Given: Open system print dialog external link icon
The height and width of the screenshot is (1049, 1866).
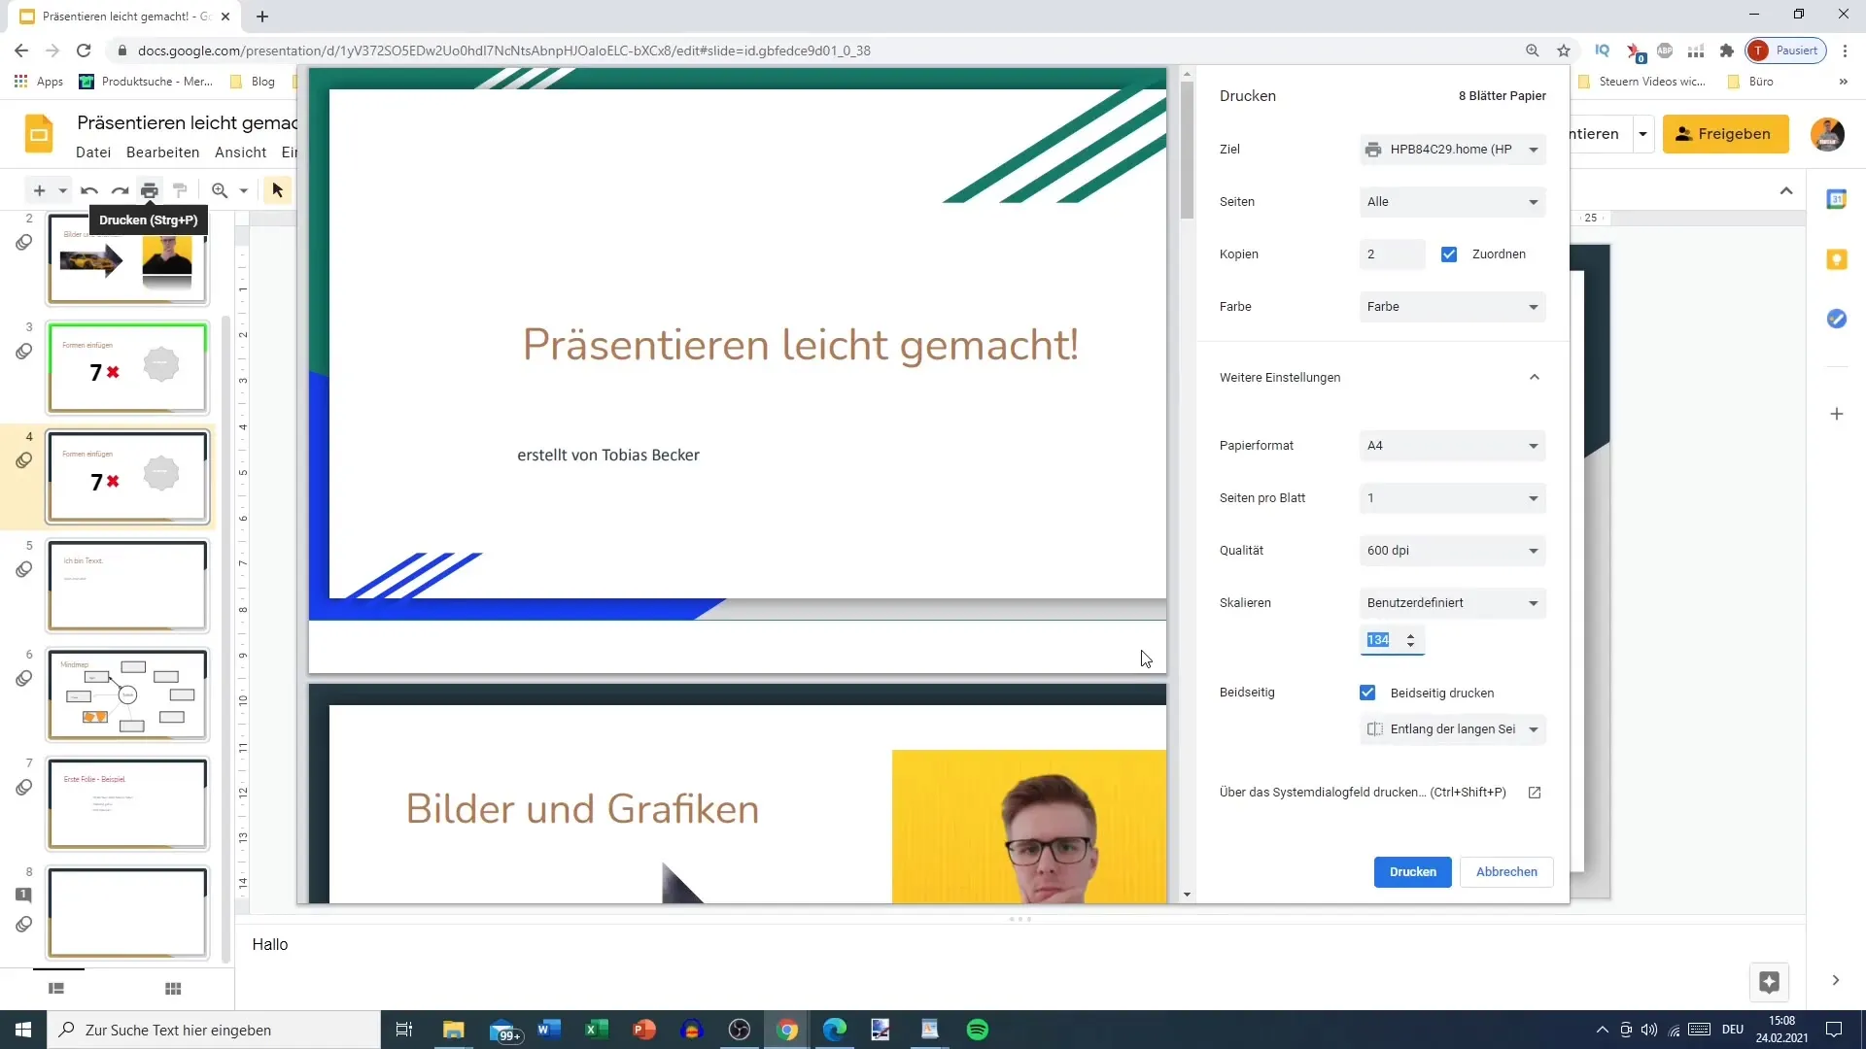Looking at the screenshot, I should coord(1535,793).
